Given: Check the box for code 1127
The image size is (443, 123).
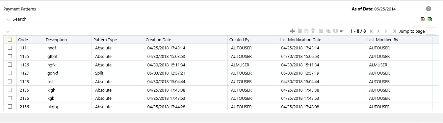Looking at the screenshot, I should [10, 73].
